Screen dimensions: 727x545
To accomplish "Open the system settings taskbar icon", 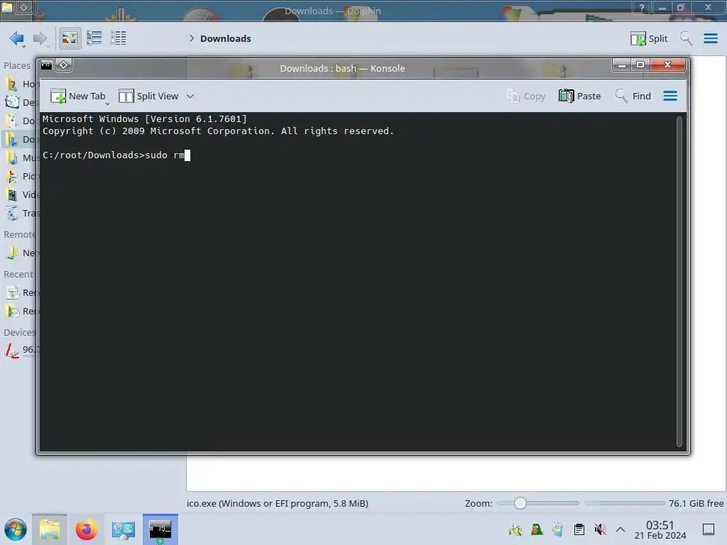I will pos(124,529).
